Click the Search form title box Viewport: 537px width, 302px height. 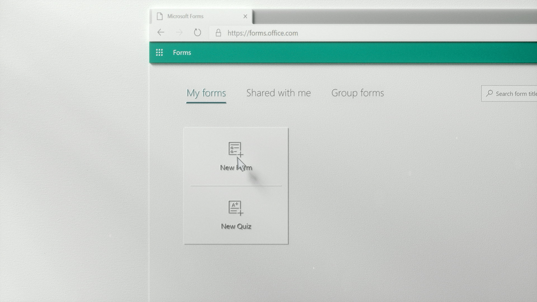509,93
